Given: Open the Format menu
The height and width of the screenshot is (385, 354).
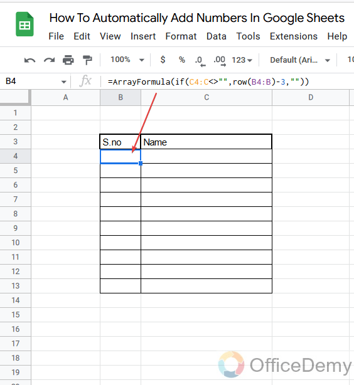Looking at the screenshot, I should pos(181,36).
